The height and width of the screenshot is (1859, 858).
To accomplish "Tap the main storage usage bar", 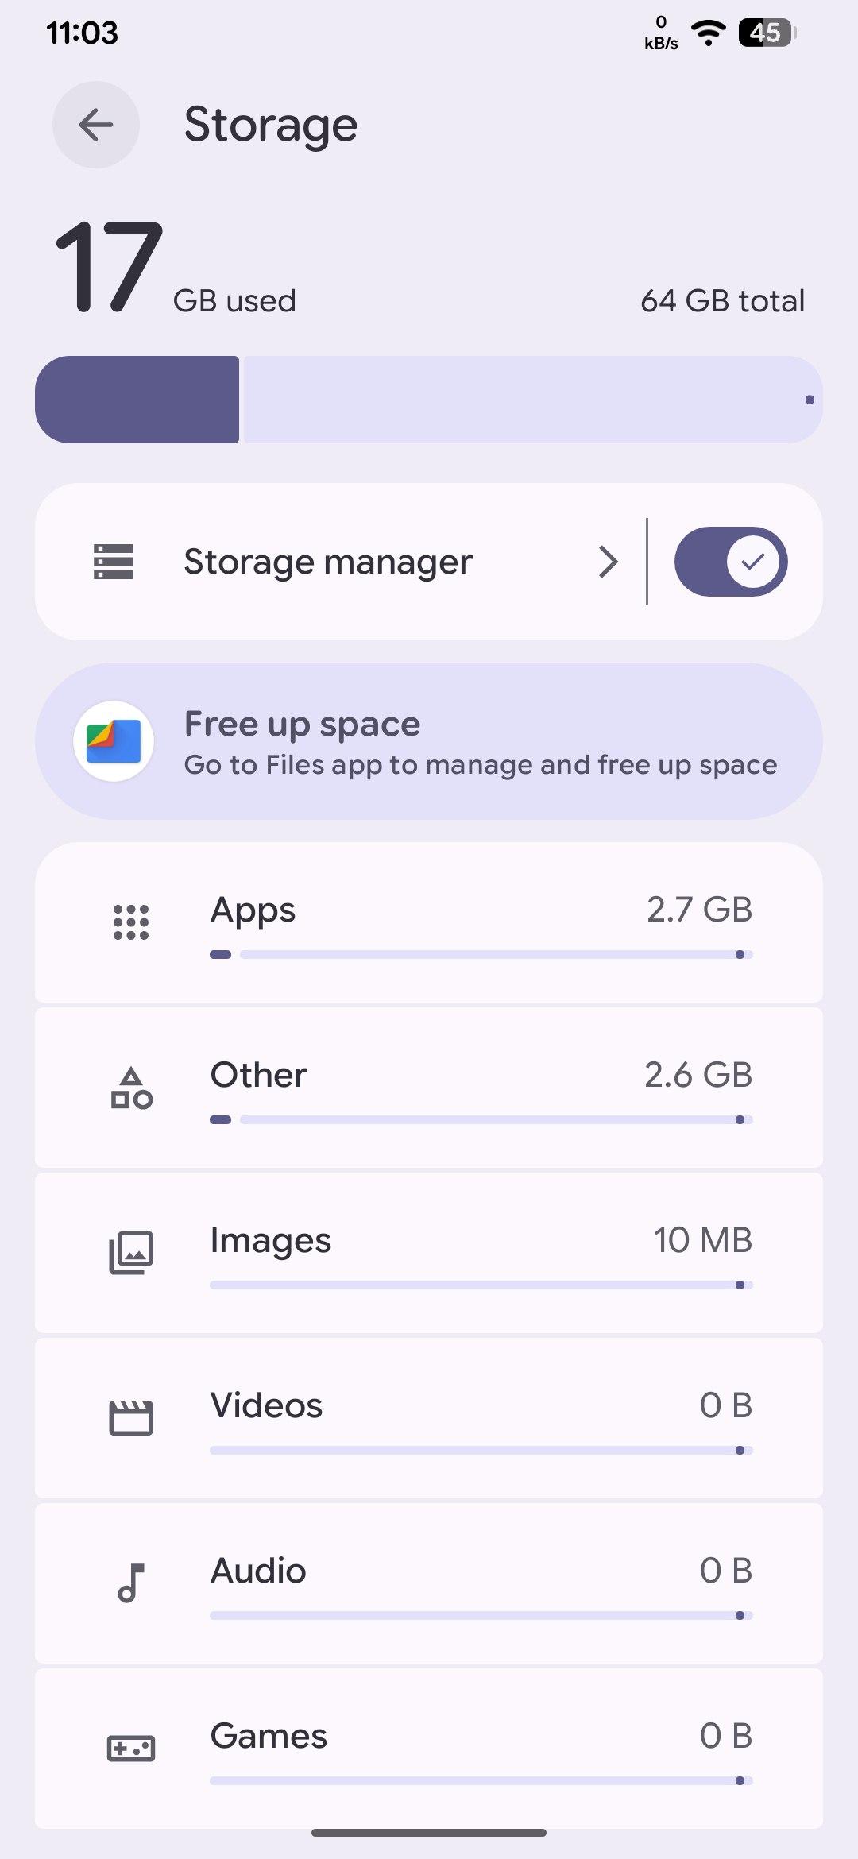I will point(429,400).
